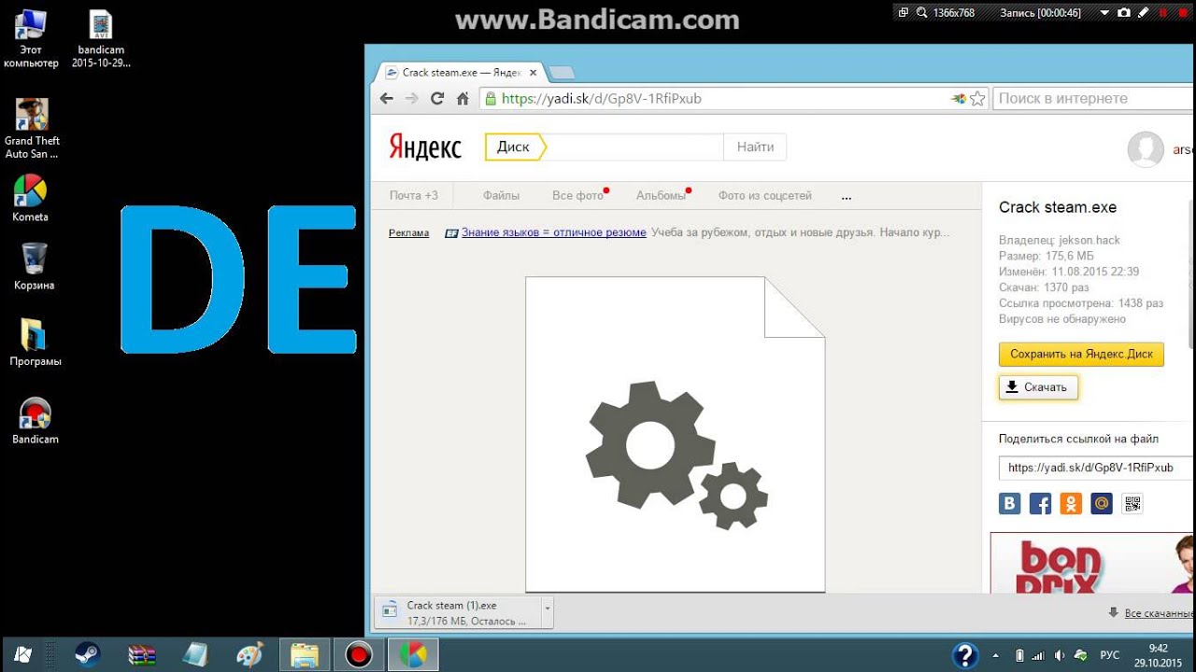Reload the page with the refresh icon
The width and height of the screenshot is (1196, 672).
(436, 98)
